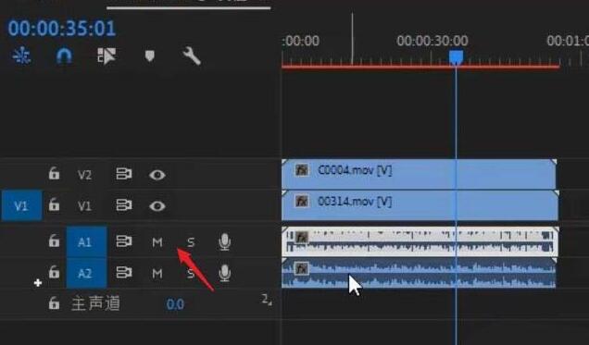Expand master track channel arrow

point(267,300)
